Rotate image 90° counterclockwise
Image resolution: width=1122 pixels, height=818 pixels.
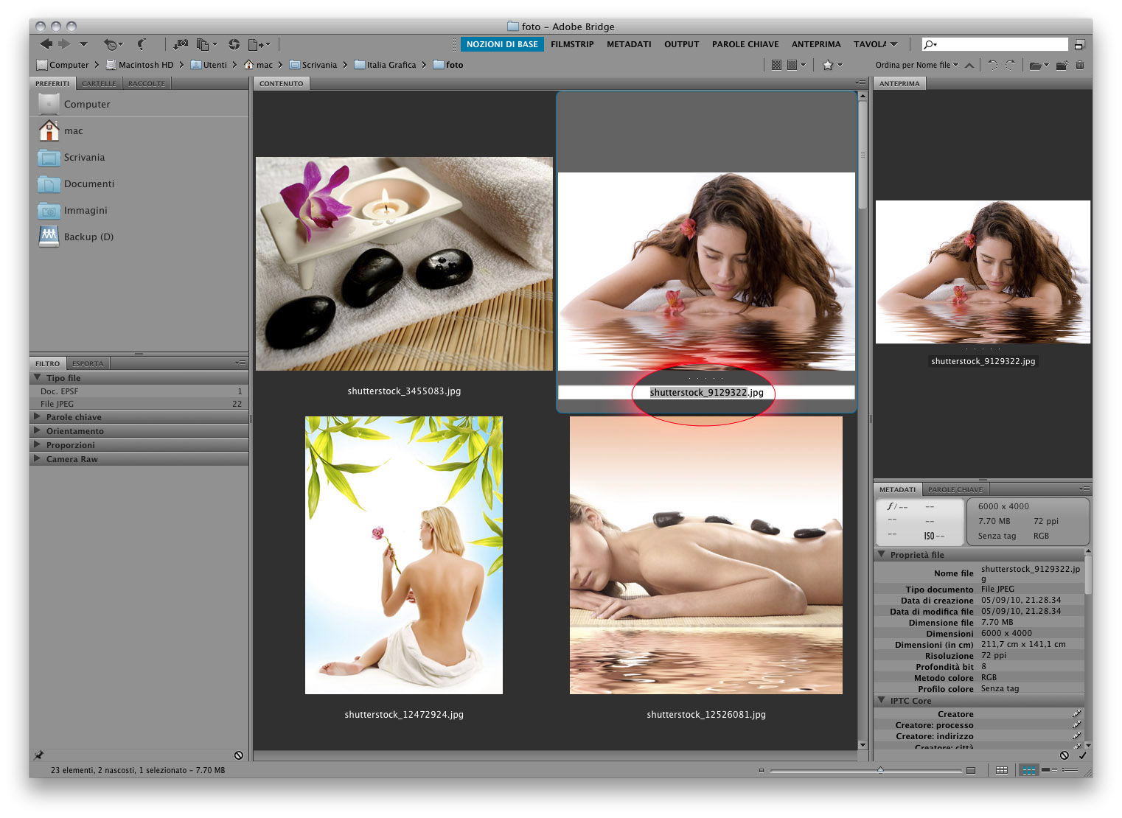[992, 65]
